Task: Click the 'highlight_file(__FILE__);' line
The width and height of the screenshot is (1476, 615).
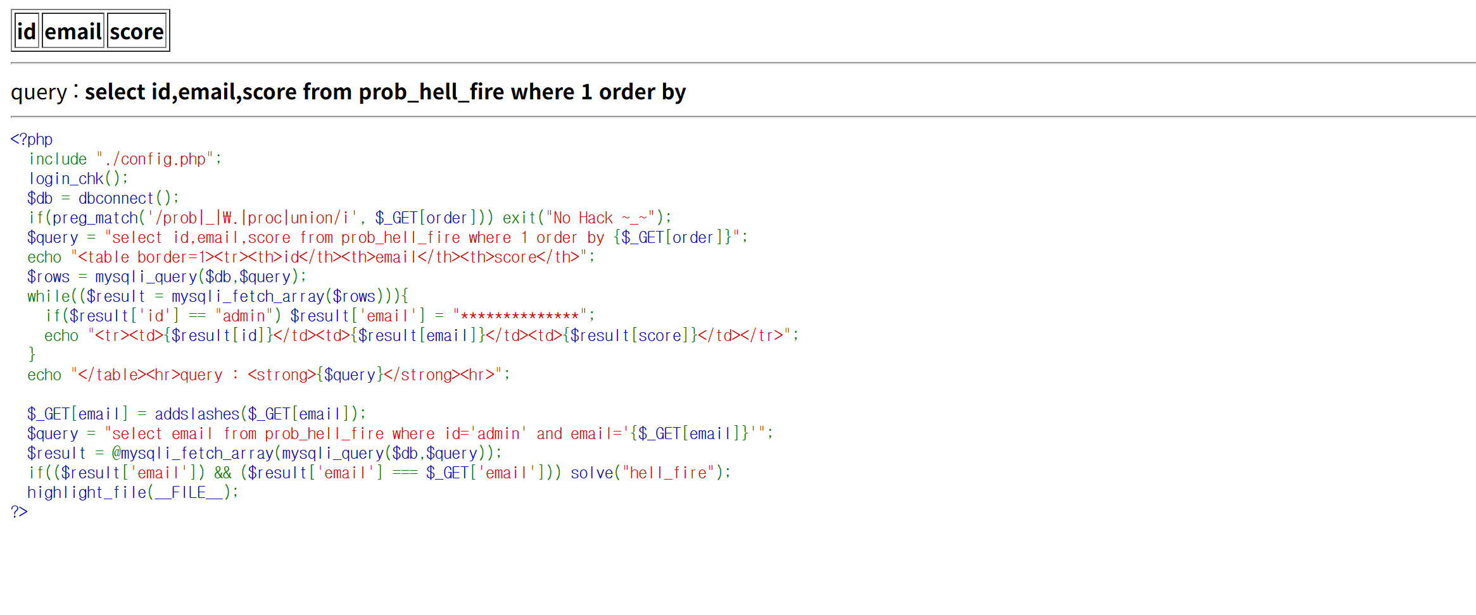Action: pyautogui.click(x=133, y=492)
